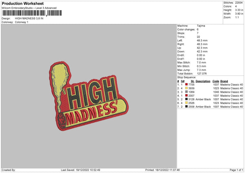
Task: Click 'Amber Black' in stop 7 row
Action: click(203, 106)
